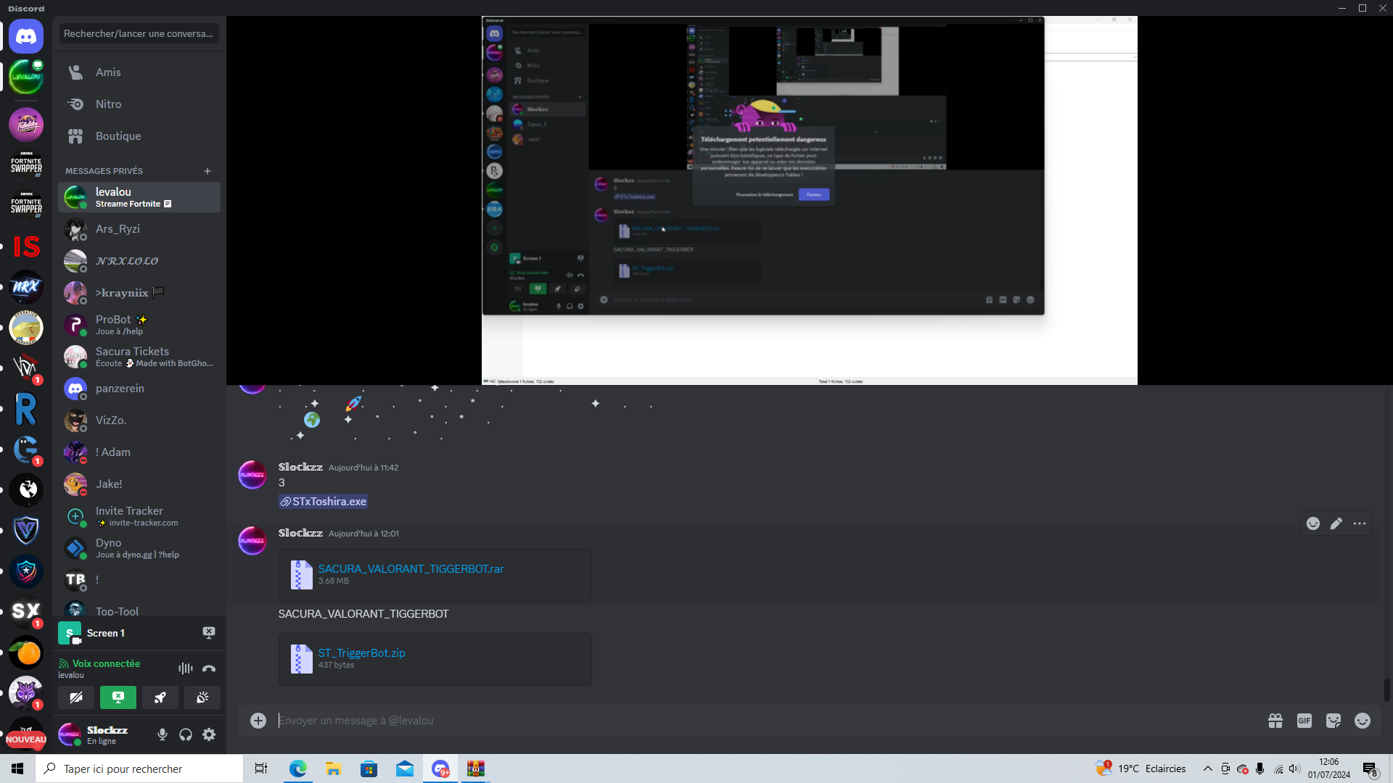This screenshot has width=1393, height=783.
Task: Toggle screen share green button
Action: tap(118, 697)
